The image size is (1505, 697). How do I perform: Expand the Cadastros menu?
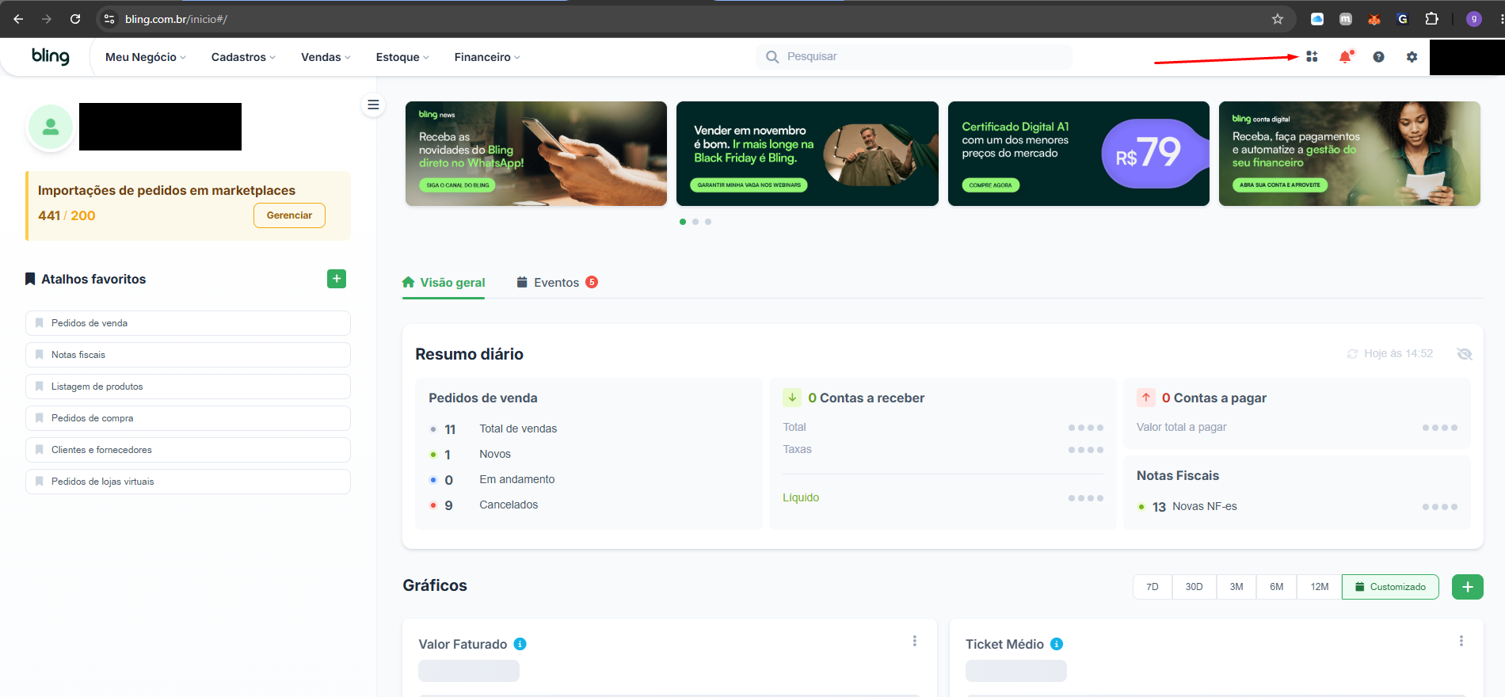243,57
